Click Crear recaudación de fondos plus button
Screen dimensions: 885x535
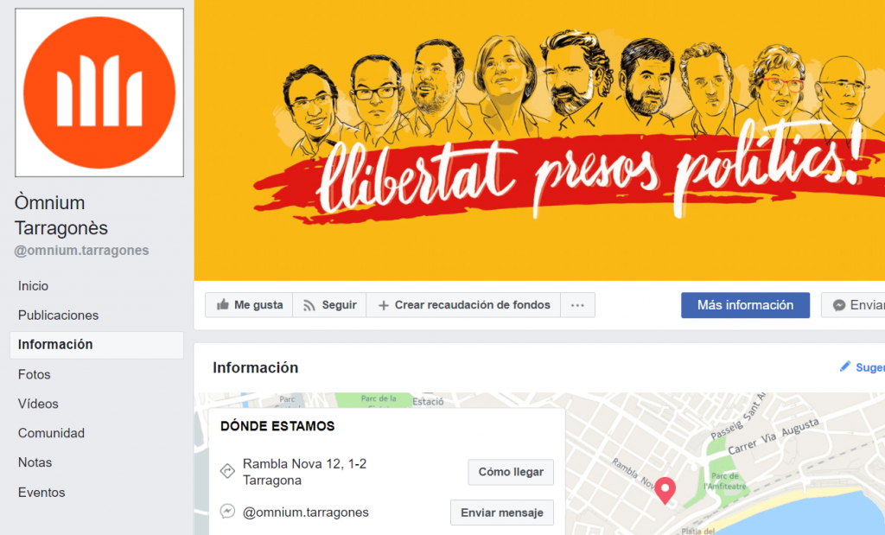(463, 305)
